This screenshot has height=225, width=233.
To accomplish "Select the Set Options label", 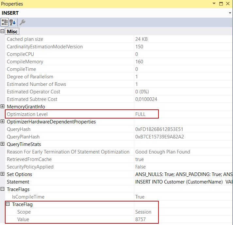I will 19,174.
